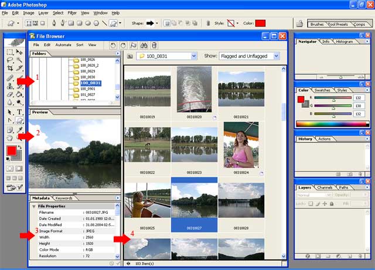
Task: Click the up-folder icon beside location box
Action: coord(130,56)
